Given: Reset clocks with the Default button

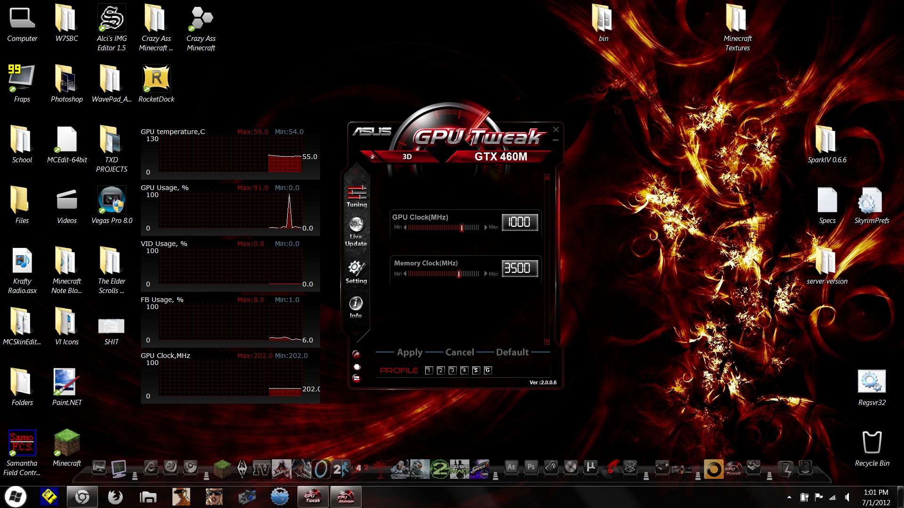Looking at the screenshot, I should [512, 352].
